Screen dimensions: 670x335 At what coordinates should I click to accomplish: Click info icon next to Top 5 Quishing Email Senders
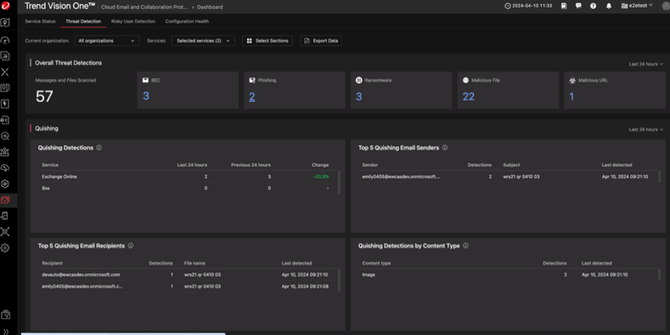445,148
